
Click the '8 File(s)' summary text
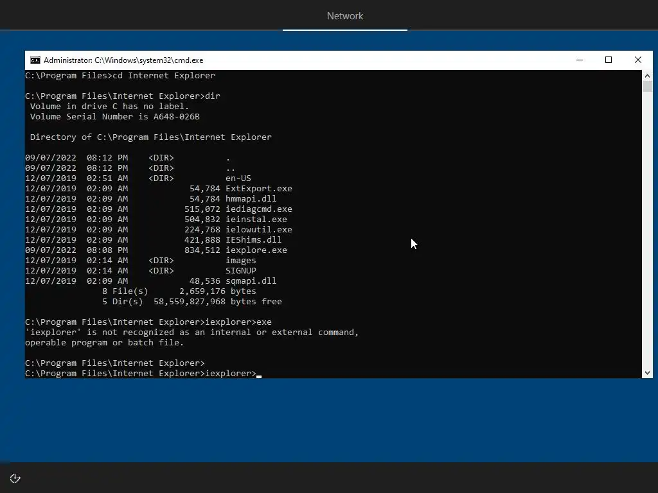pyautogui.click(x=125, y=291)
